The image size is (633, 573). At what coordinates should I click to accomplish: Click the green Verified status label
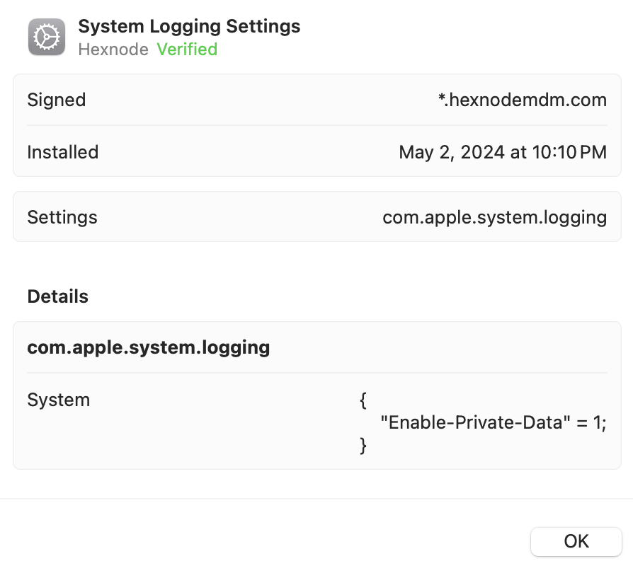[187, 50]
